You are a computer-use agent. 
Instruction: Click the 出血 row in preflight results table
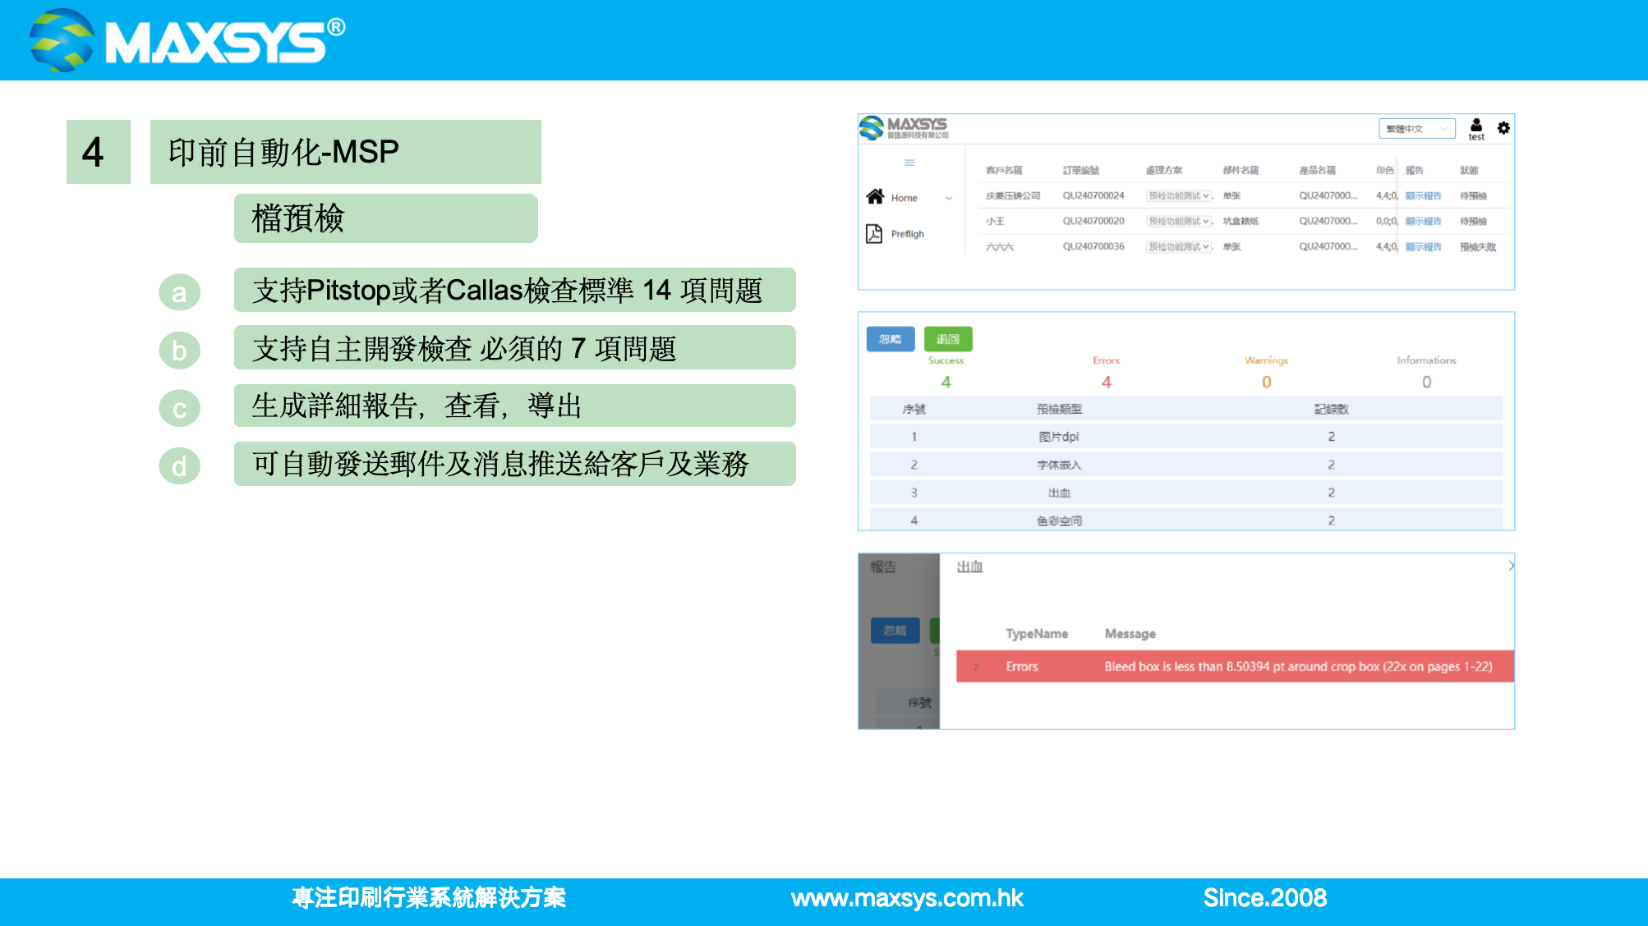1186,493
